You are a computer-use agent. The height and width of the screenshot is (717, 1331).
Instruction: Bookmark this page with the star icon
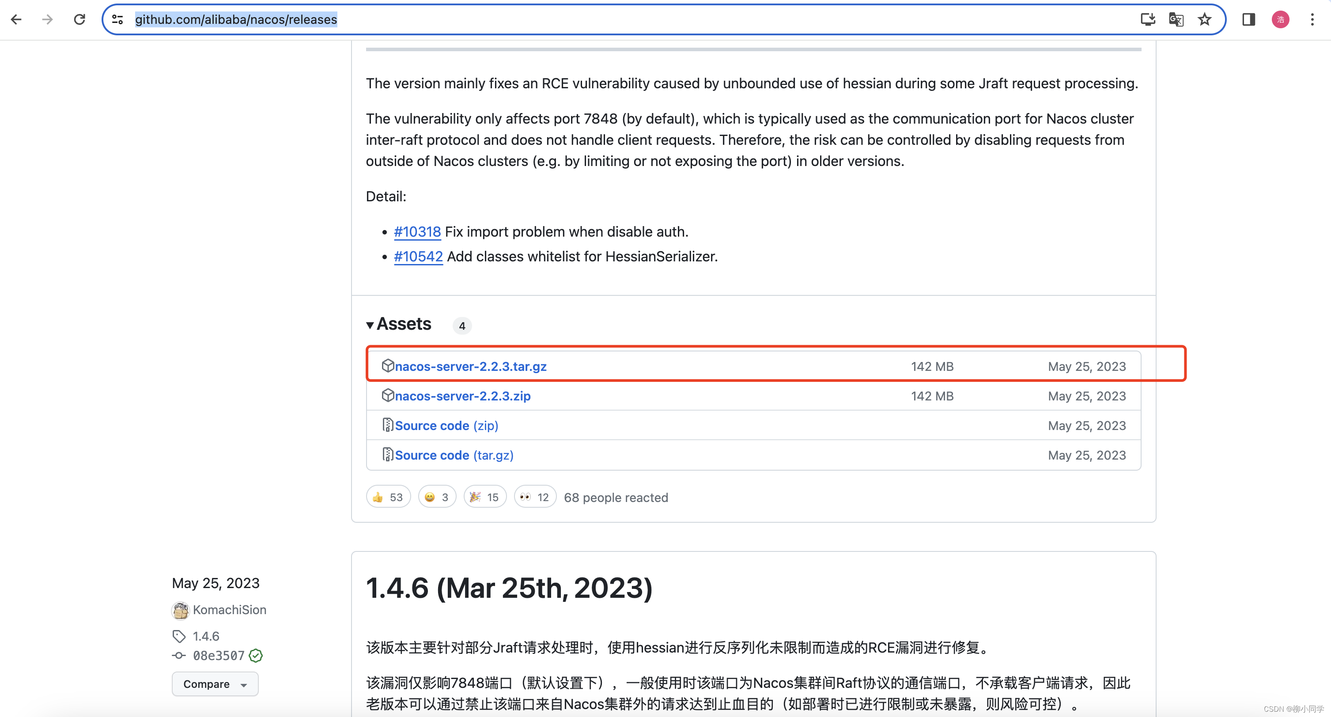[x=1204, y=19]
